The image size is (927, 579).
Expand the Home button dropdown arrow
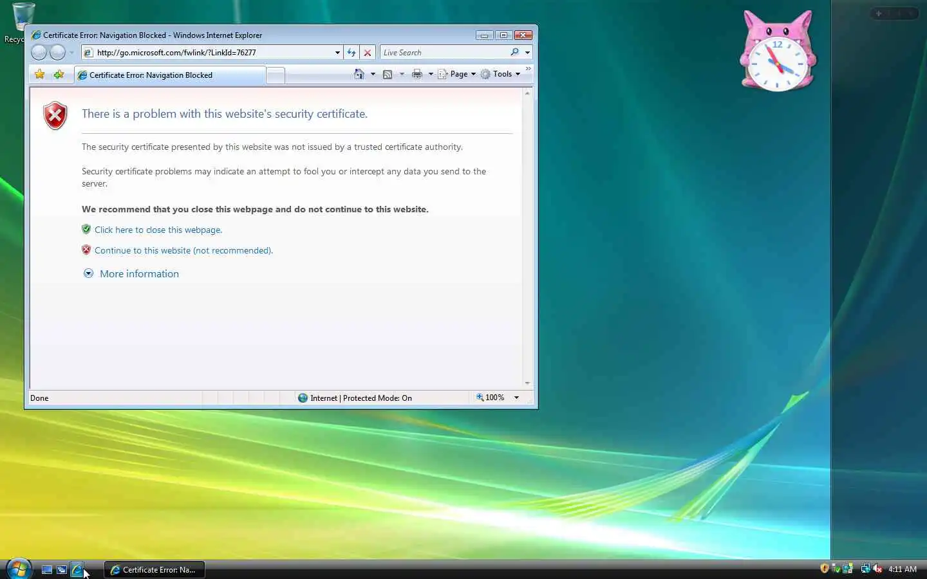pos(373,74)
